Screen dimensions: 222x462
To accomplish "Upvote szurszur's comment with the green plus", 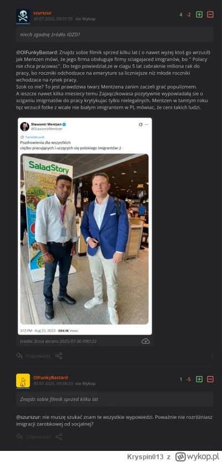I will 199,14.
